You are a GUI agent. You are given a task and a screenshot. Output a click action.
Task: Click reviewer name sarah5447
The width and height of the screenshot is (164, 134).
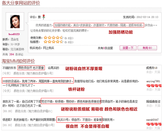[153, 120]
